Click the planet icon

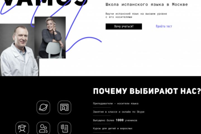point(43,107)
